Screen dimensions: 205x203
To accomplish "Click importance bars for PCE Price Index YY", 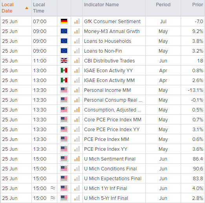I will (x=77, y=149).
